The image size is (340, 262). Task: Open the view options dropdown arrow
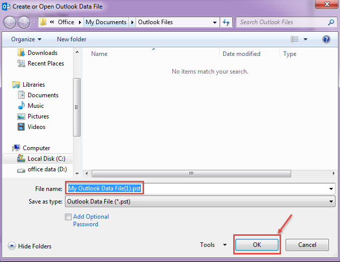pos(305,39)
